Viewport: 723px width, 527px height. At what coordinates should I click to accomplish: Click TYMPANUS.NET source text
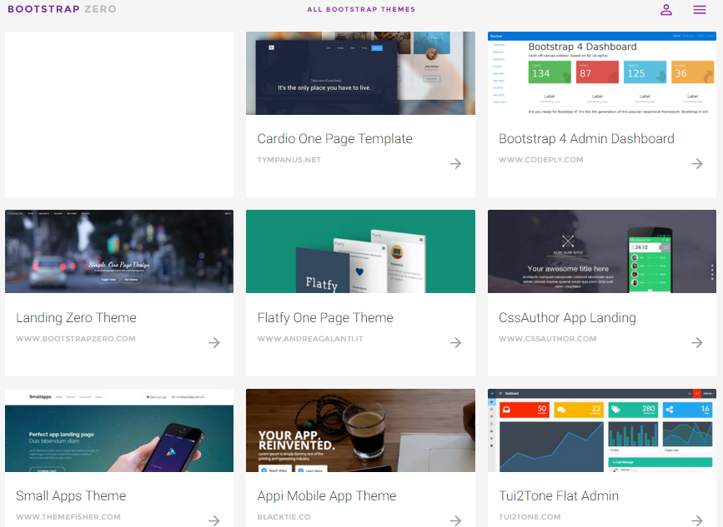tap(289, 160)
